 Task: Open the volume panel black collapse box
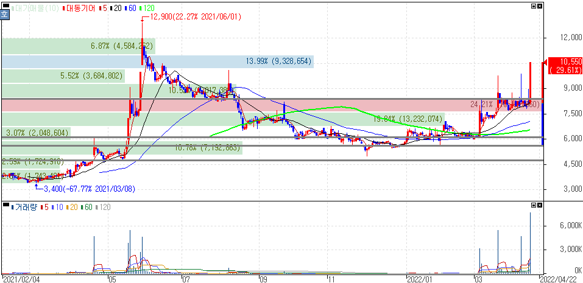tap(5, 204)
